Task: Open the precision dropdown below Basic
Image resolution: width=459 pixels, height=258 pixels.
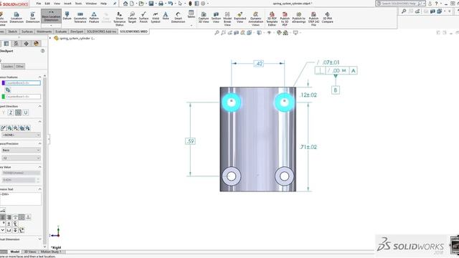Action: (x=21, y=158)
